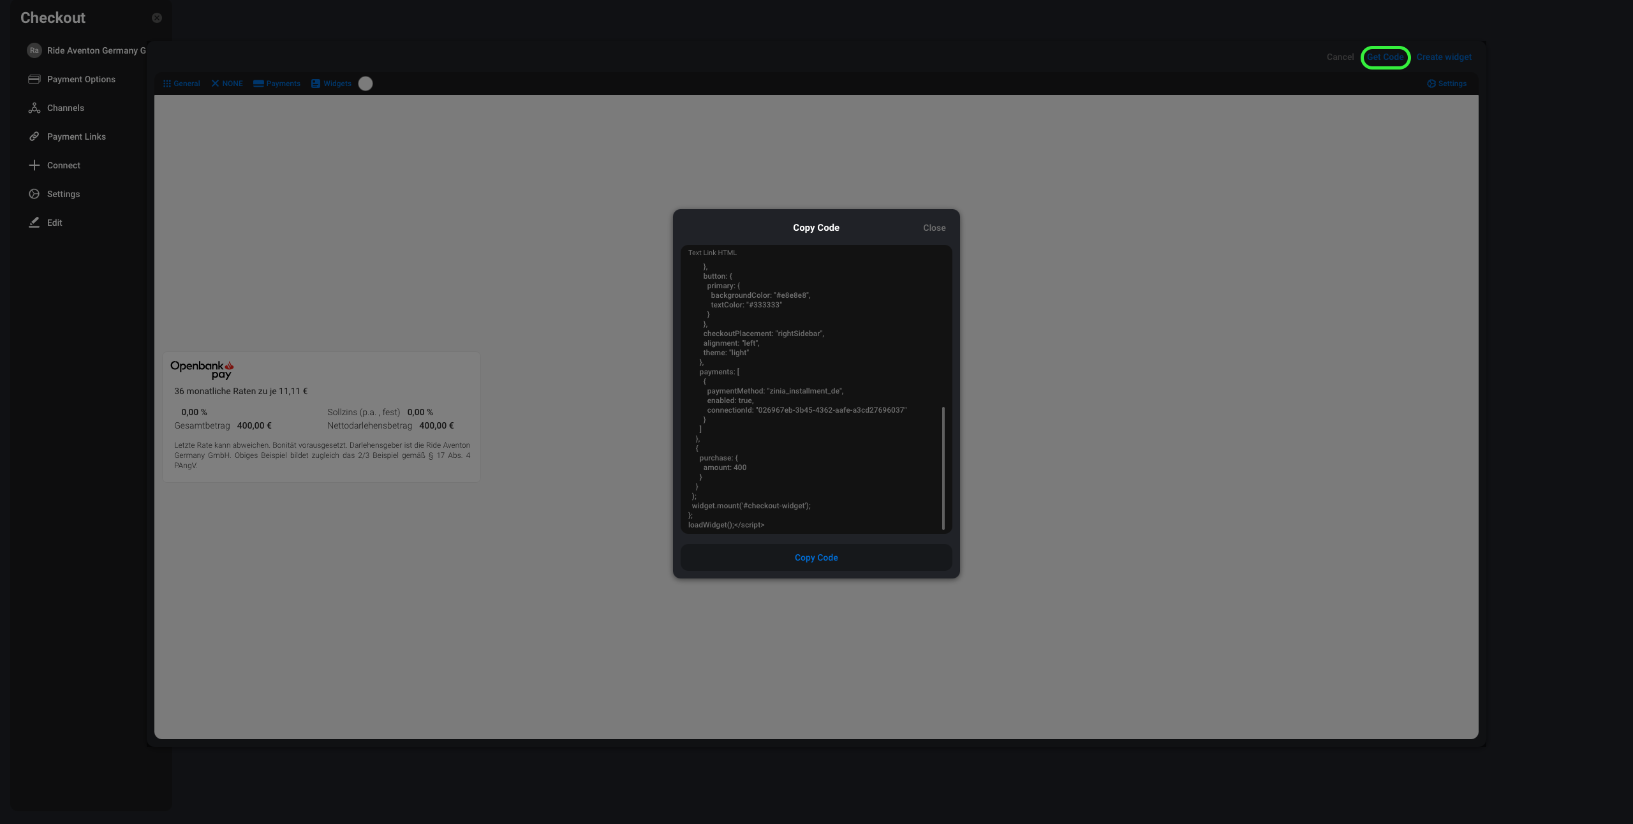Cancel the widget editing

(1340, 57)
